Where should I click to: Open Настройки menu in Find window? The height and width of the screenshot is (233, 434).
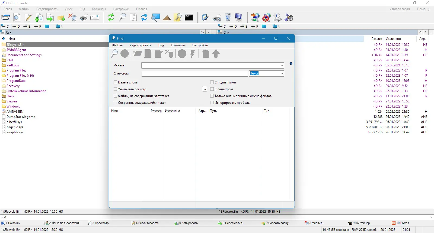click(x=200, y=45)
